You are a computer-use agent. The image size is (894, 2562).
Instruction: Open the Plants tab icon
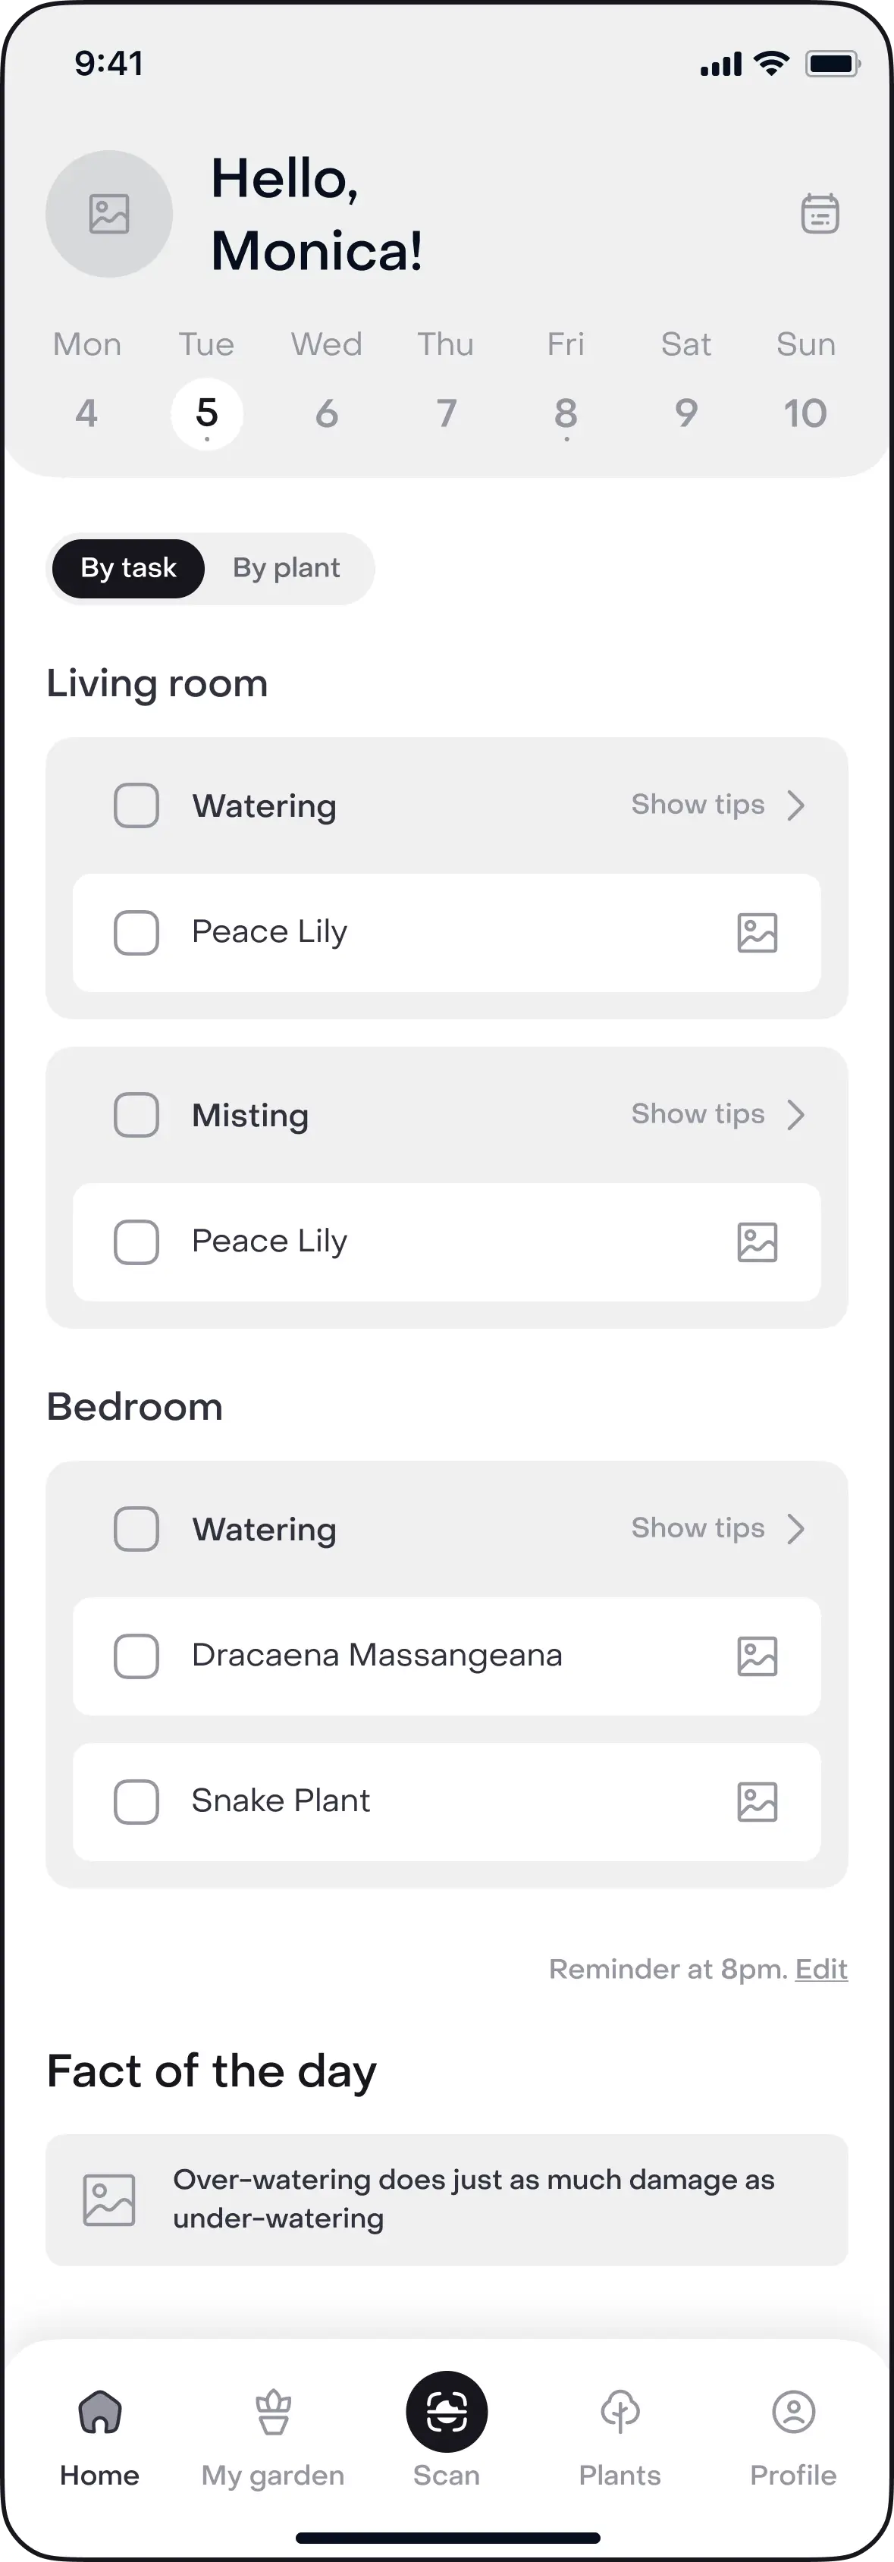pos(620,2413)
